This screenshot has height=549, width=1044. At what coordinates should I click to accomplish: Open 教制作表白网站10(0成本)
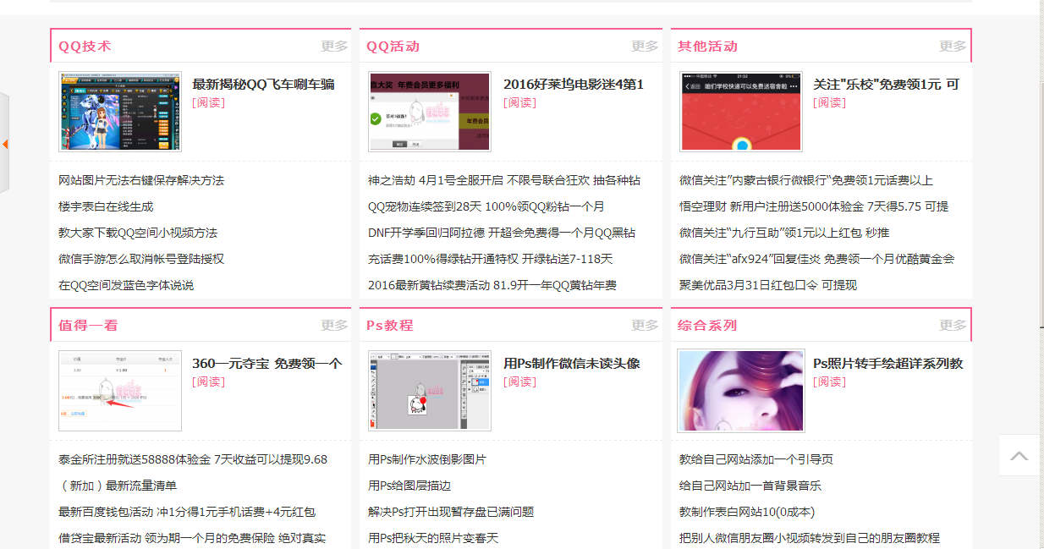tap(747, 512)
